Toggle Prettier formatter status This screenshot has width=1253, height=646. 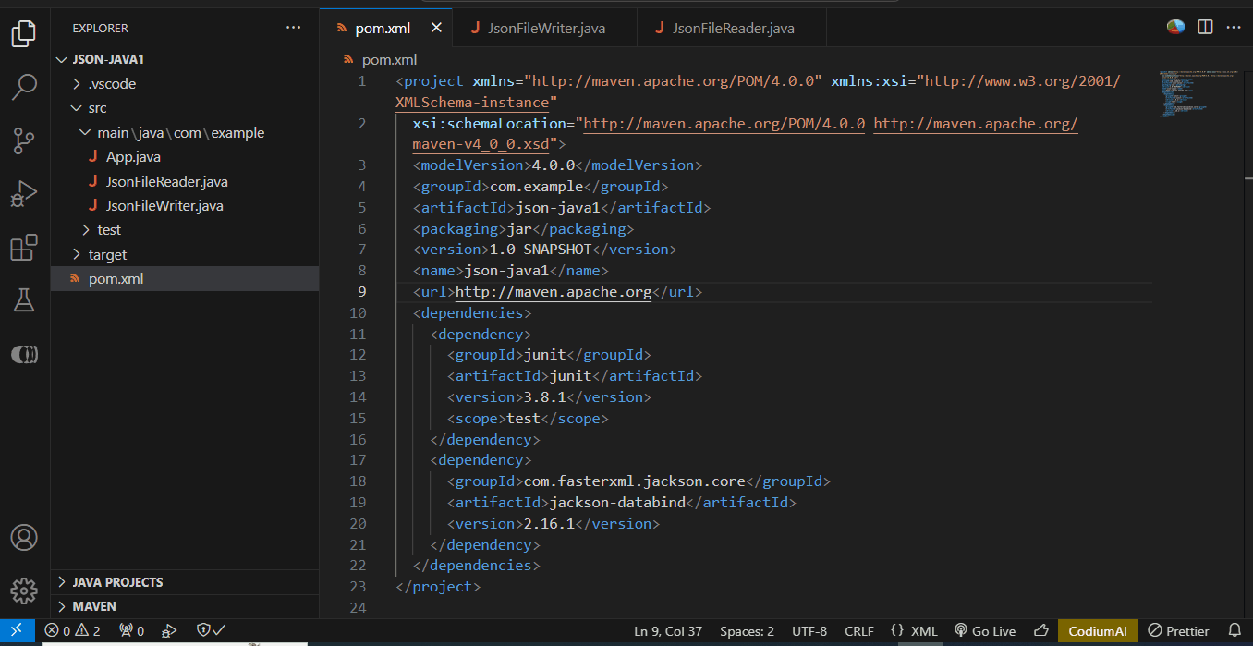[x=1178, y=631]
